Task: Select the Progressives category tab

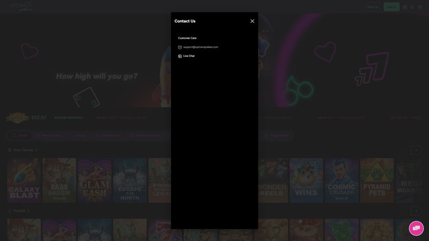Action: point(276,135)
